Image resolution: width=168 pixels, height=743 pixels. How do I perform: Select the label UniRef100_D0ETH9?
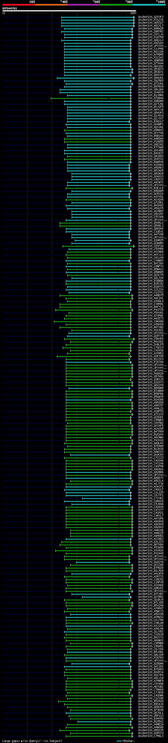[x=151, y=356]
